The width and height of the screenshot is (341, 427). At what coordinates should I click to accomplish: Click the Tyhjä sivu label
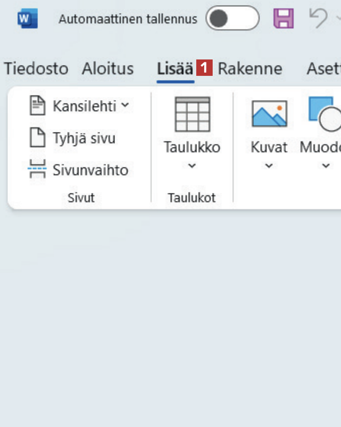tap(84, 138)
